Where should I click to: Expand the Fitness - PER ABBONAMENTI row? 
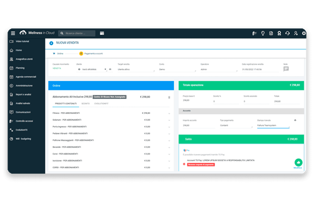click(169, 113)
